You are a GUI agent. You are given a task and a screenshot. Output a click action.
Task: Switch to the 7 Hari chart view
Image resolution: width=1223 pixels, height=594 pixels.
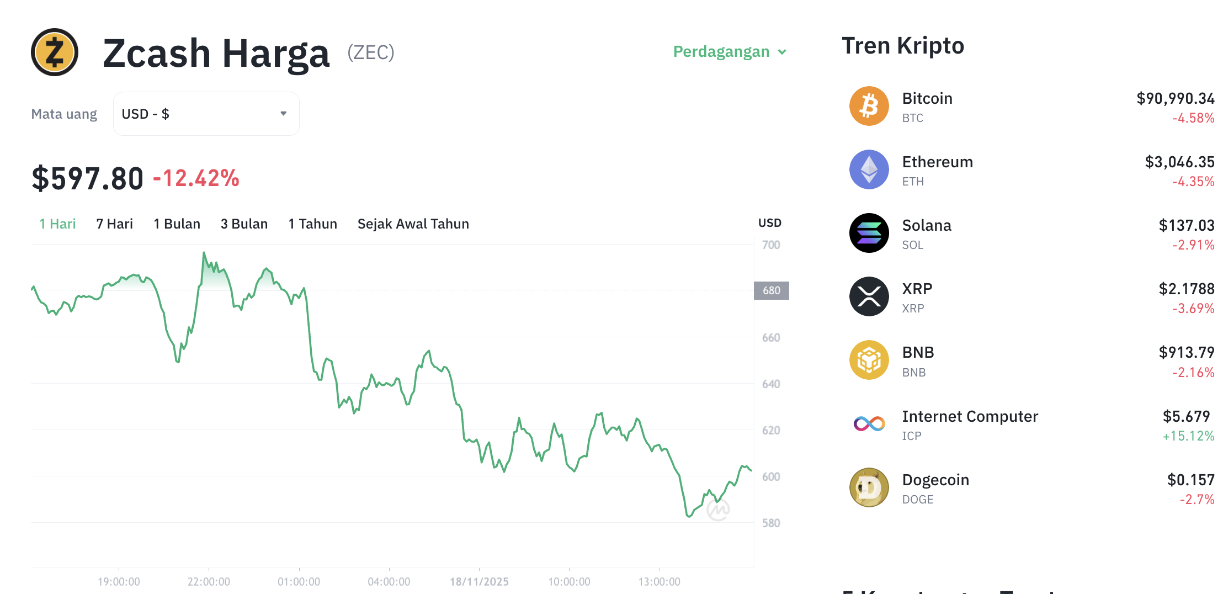tap(114, 224)
